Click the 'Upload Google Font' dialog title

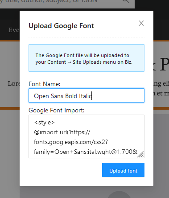pyautogui.click(x=61, y=26)
